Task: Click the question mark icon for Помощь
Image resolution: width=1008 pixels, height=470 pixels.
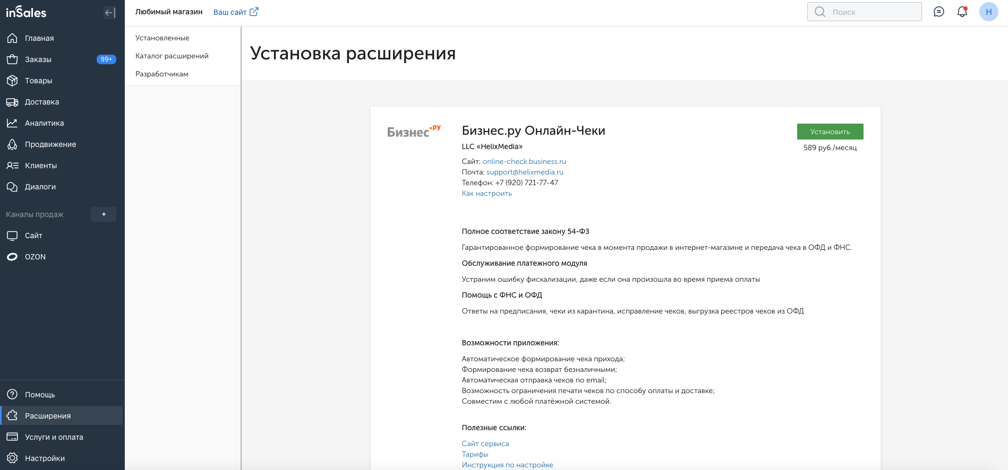Action: coord(12,395)
